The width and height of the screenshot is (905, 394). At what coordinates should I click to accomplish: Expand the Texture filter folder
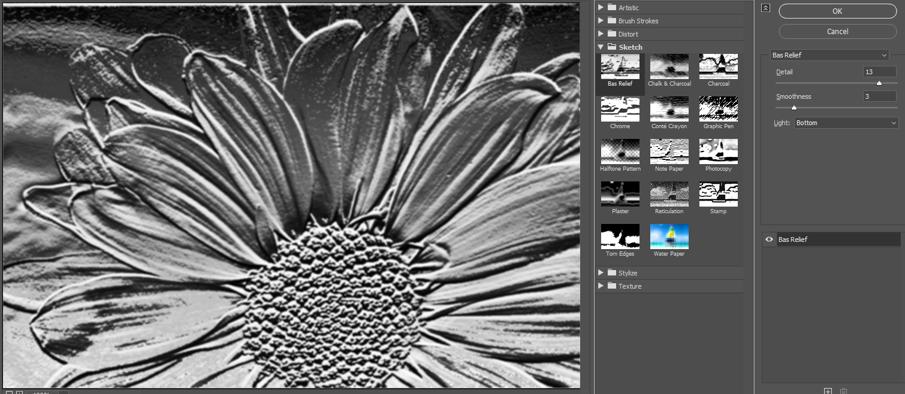[601, 286]
